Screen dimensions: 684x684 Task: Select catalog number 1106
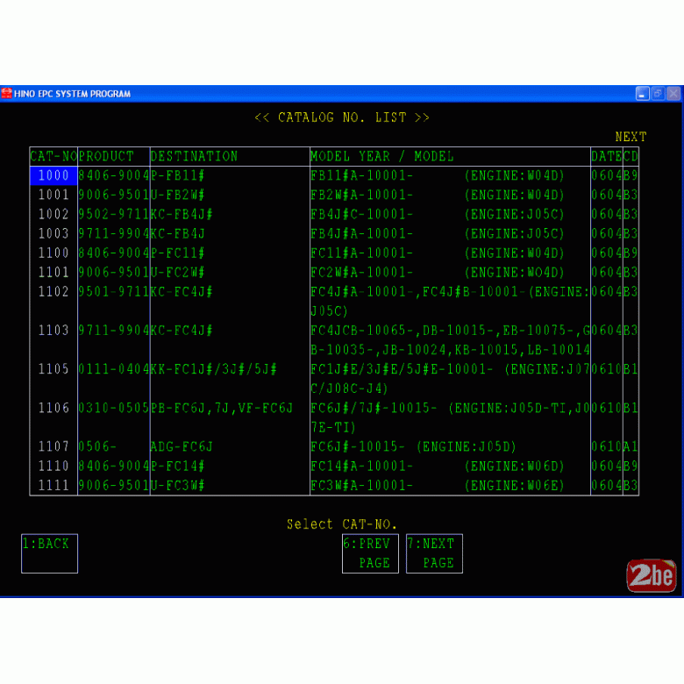click(x=53, y=408)
